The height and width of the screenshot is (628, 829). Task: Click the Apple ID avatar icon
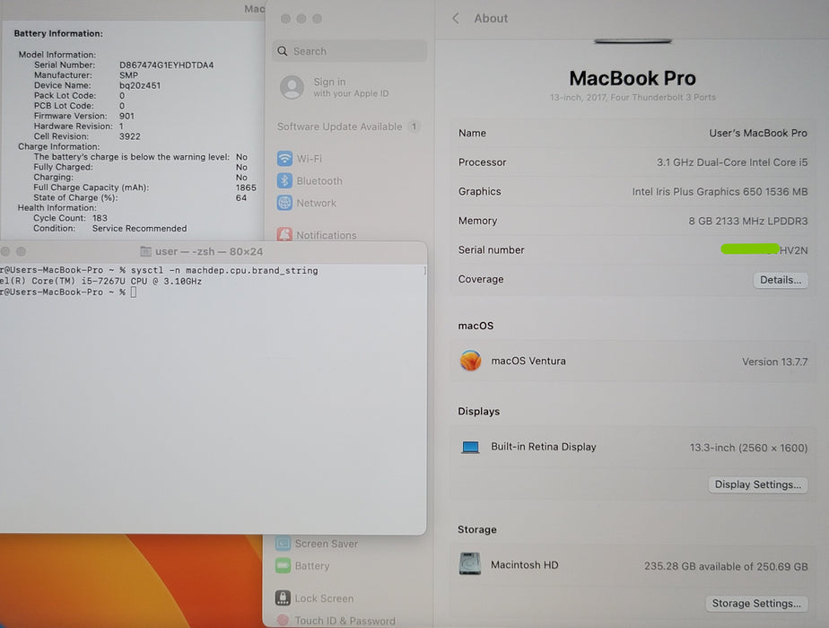(x=292, y=87)
